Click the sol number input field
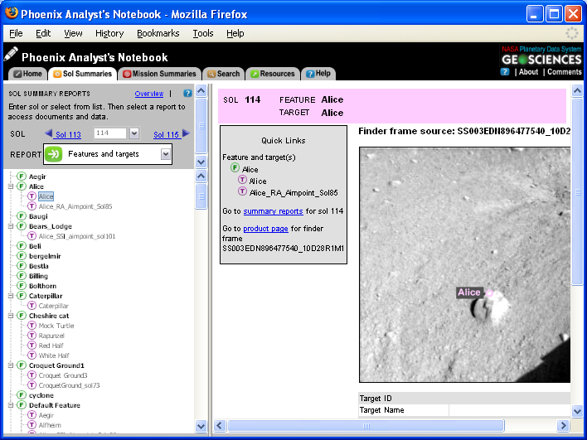587x440 pixels. point(109,133)
